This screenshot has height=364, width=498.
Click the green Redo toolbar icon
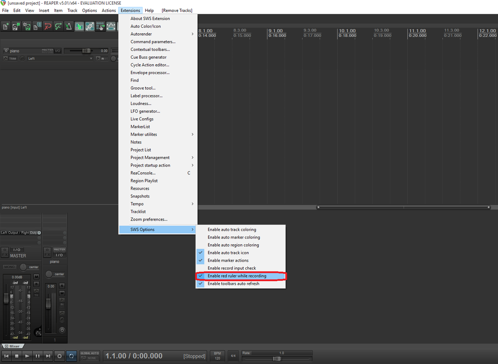tap(58, 26)
